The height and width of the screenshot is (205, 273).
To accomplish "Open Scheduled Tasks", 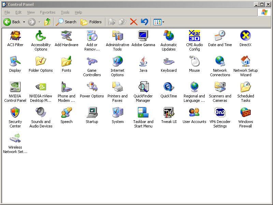I will coord(245,92).
